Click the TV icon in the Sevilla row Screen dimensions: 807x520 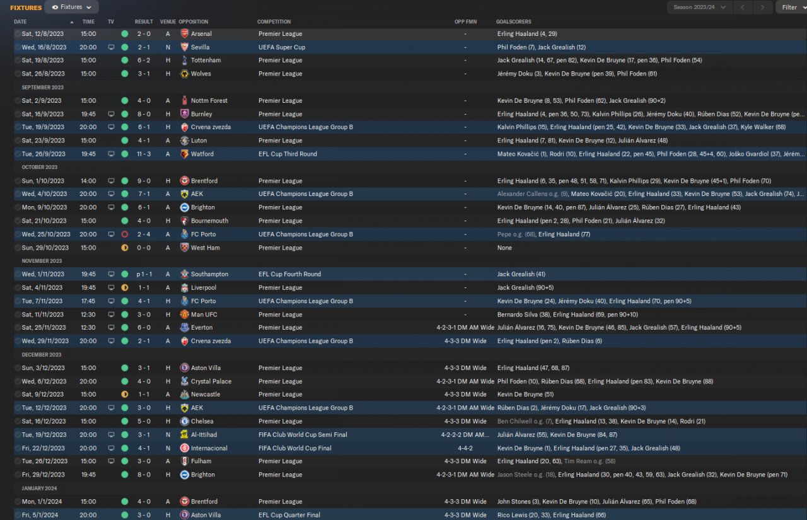(112, 47)
